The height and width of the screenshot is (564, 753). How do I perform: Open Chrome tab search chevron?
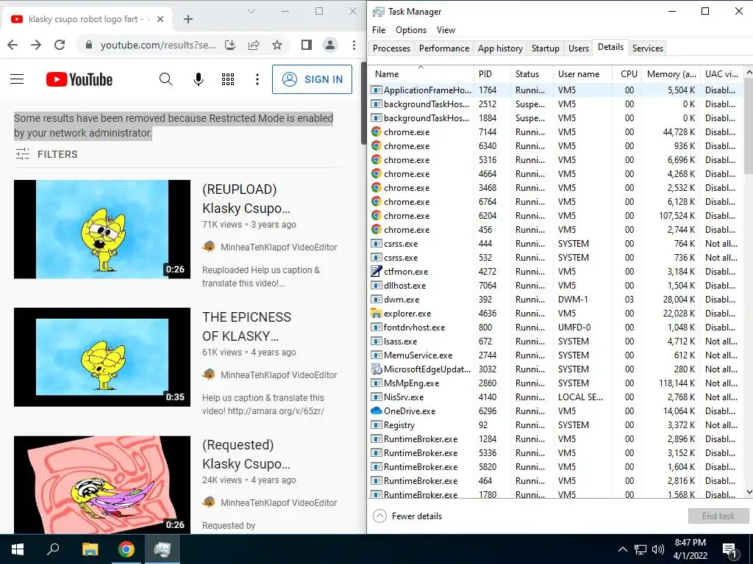coord(251,11)
